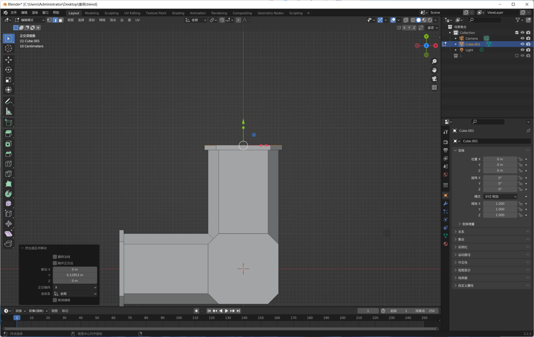This screenshot has height=337, width=534.
Task: Activate the 3D Cursor tool
Action: 8,48
